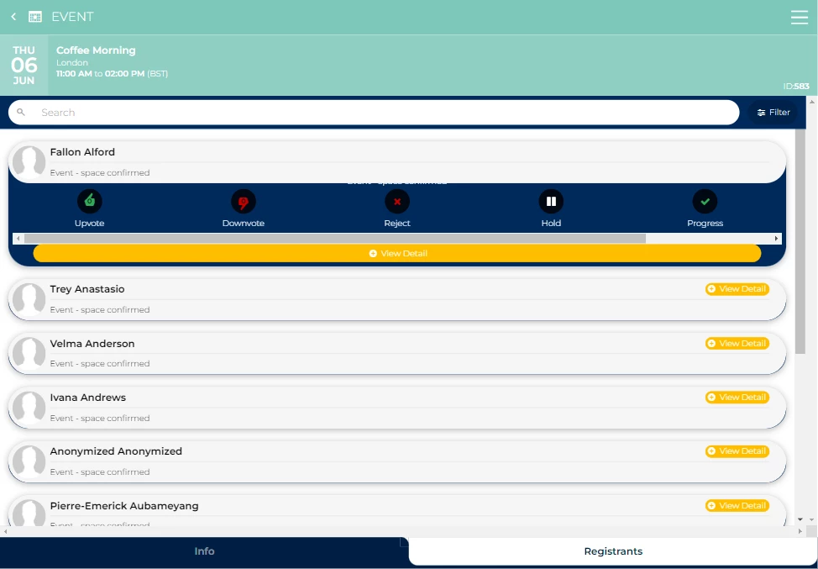Click the Upvote label
Viewport: 818px width, 569px height.
pyautogui.click(x=90, y=223)
